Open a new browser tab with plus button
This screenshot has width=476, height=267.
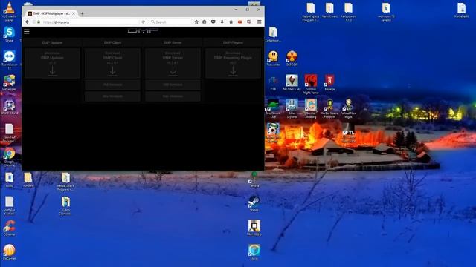(x=82, y=13)
